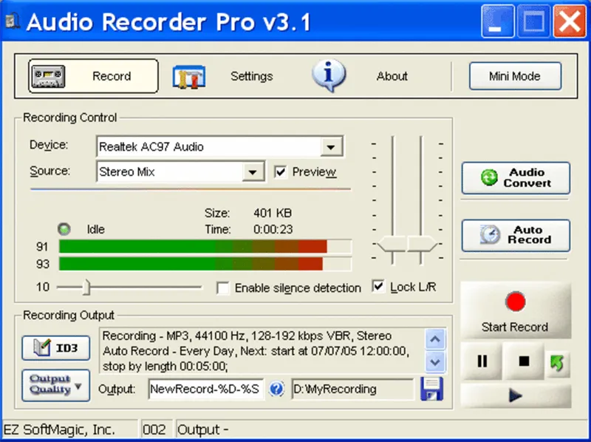This screenshot has width=591, height=442.
Task: Open the Output Quality menu
Action: (x=55, y=385)
